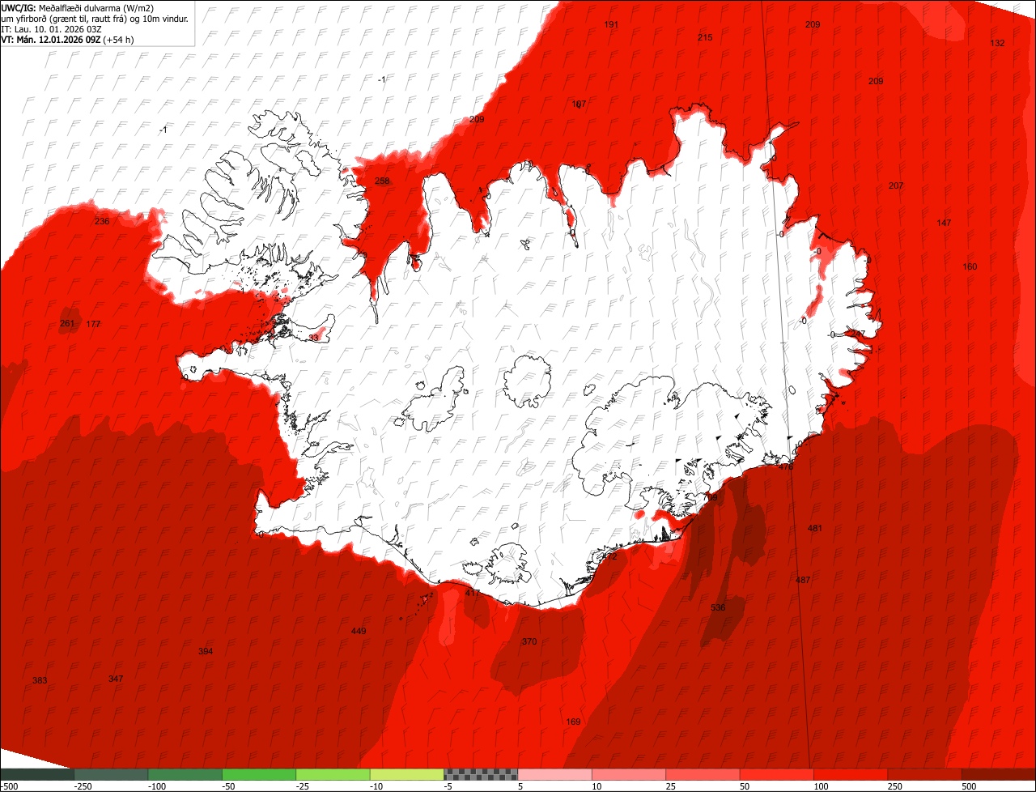The image size is (1036, 792).
Task: Click the legend label "-500"
Action: 9,786
